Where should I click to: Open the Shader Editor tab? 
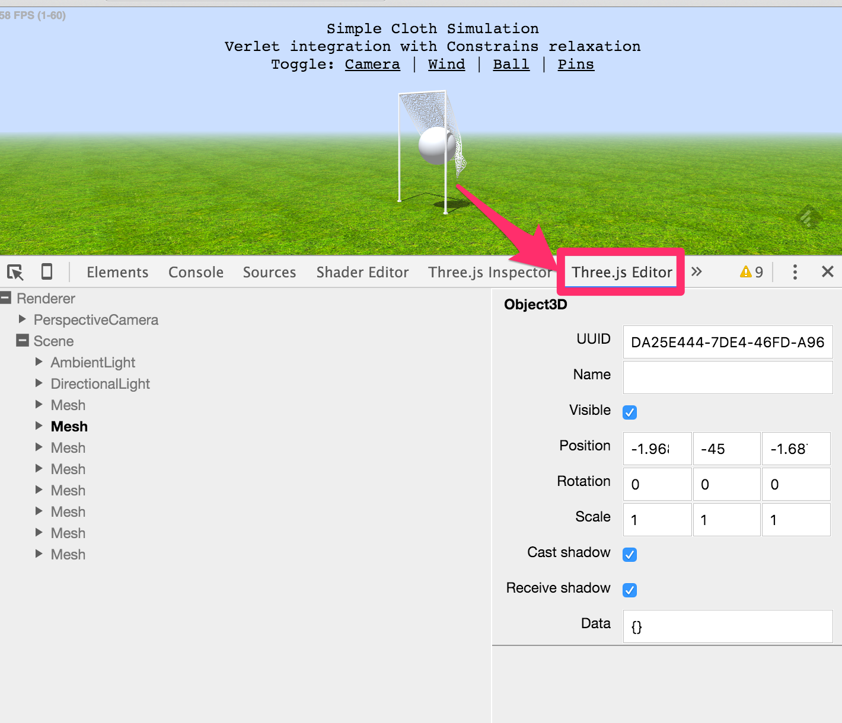pos(362,272)
